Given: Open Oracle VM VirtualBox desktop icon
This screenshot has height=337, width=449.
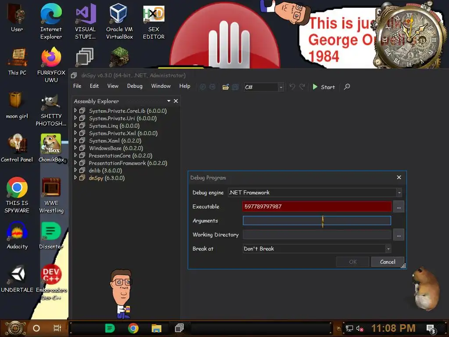Looking at the screenshot, I should [119, 21].
